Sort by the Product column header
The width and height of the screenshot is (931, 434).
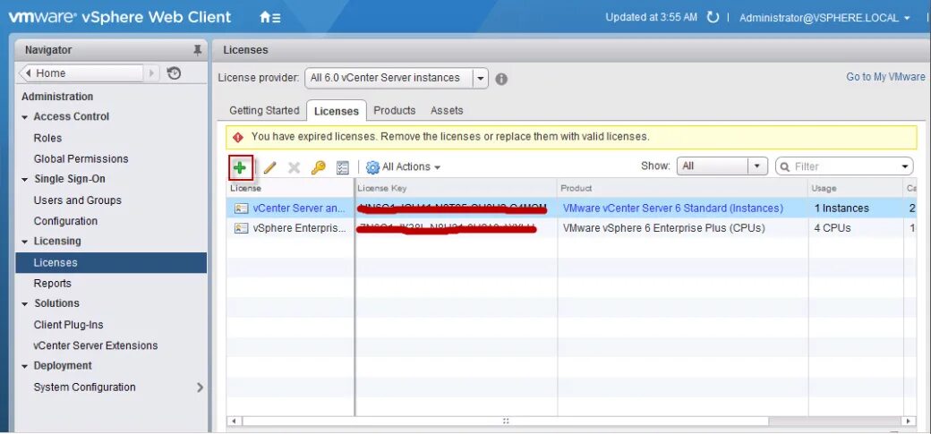point(683,188)
